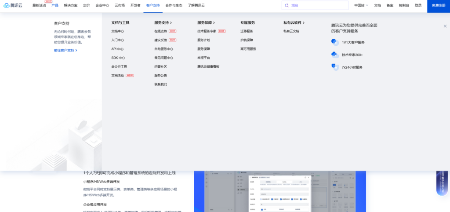Open 最新活动 menu item
This screenshot has height=212, width=450.
39,5
